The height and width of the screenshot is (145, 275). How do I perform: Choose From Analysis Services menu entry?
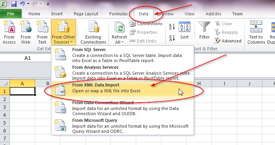pos(123,73)
